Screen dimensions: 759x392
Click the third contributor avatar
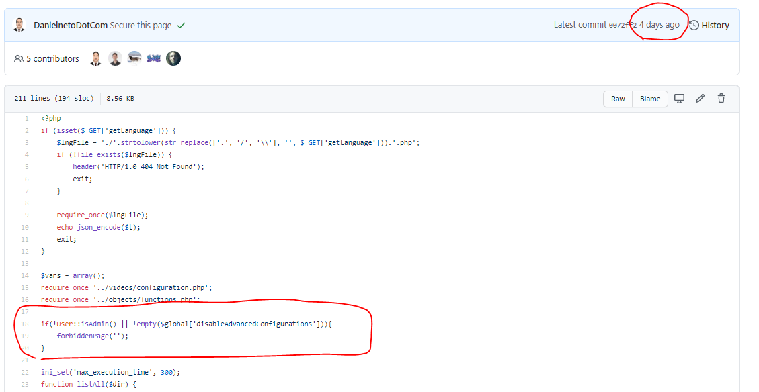point(134,58)
